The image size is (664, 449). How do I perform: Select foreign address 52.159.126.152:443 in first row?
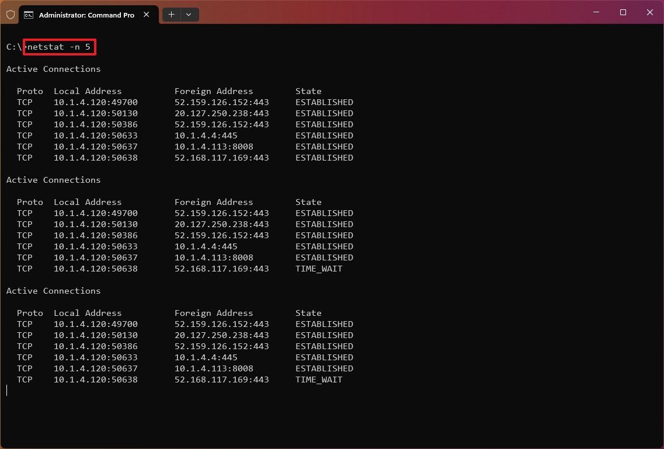click(221, 102)
